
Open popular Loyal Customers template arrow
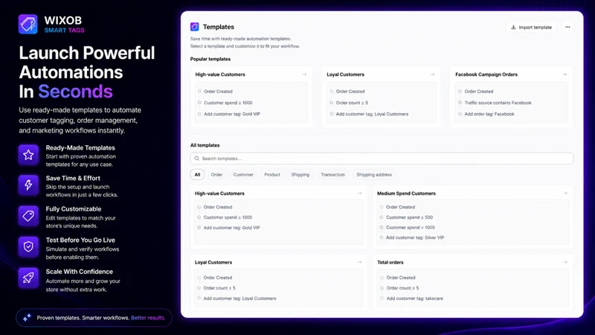tap(433, 74)
